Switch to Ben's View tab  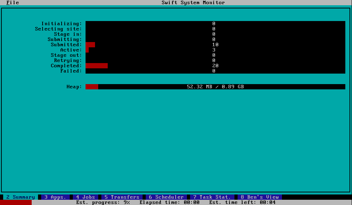click(260, 197)
